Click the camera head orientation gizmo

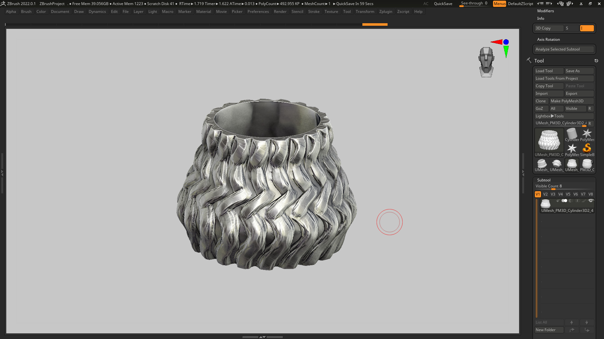tap(486, 62)
